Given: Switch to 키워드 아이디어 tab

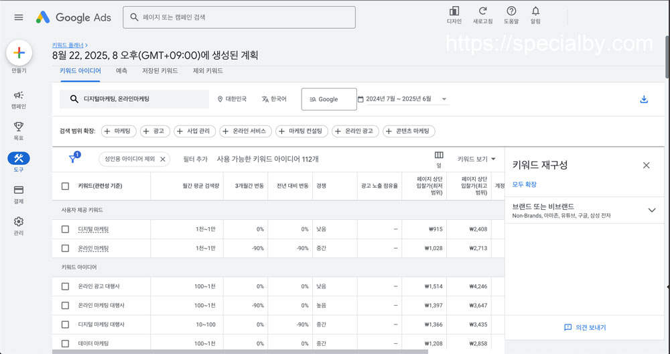Looking at the screenshot, I should (80, 71).
